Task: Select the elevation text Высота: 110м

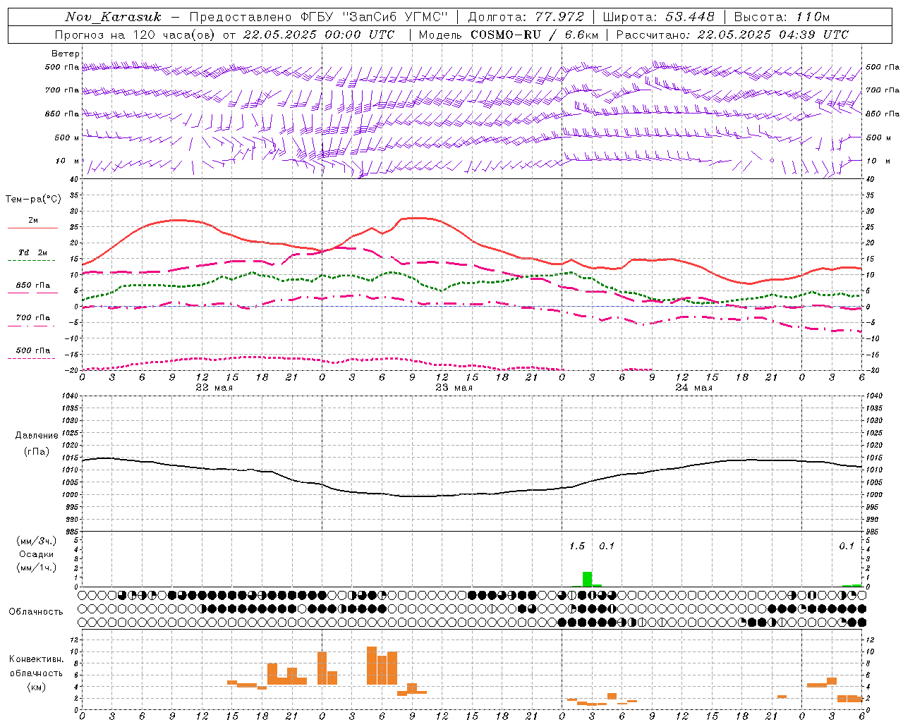Action: 782,17
